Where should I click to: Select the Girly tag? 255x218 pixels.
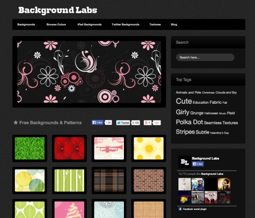[x=183, y=112]
